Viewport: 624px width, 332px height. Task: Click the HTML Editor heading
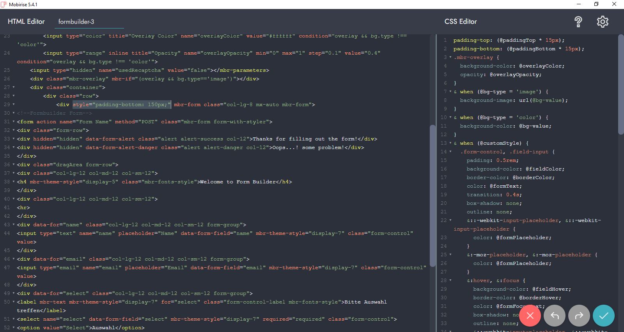(x=26, y=21)
